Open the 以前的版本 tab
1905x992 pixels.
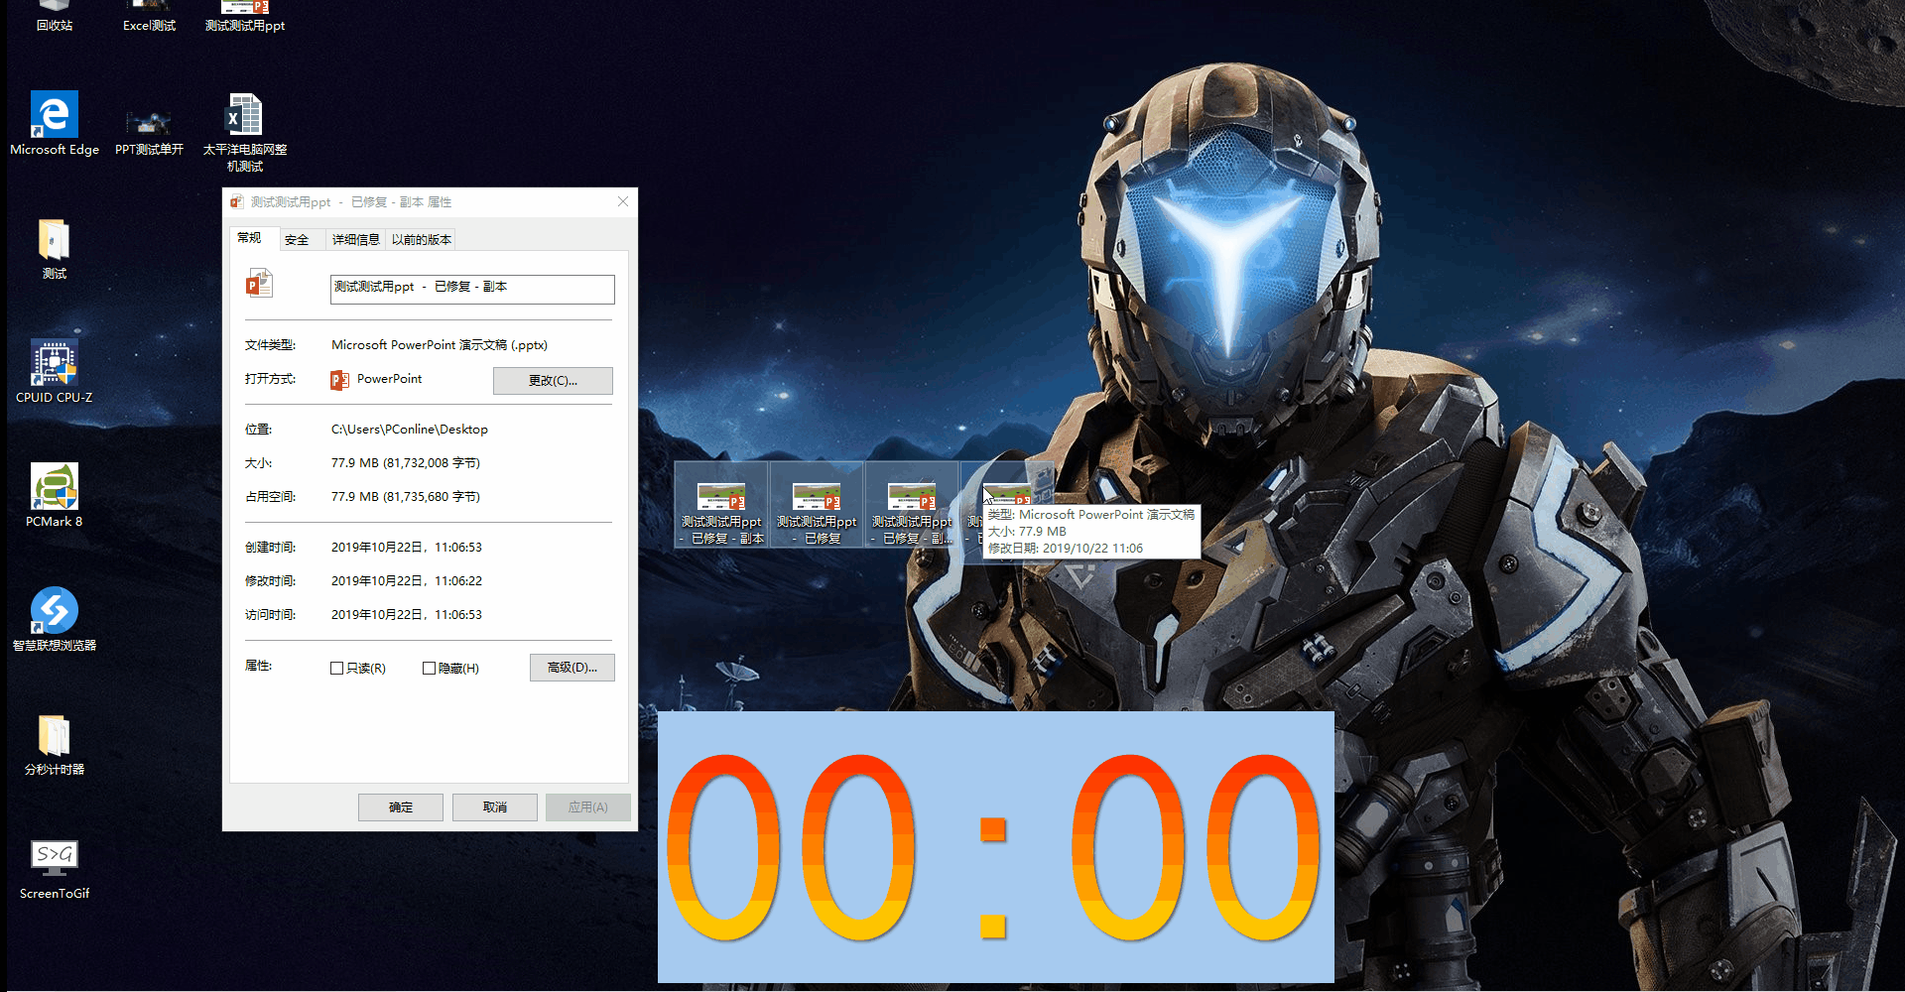(x=421, y=240)
